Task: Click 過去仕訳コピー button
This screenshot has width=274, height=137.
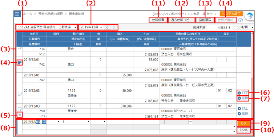Action: 181,20
